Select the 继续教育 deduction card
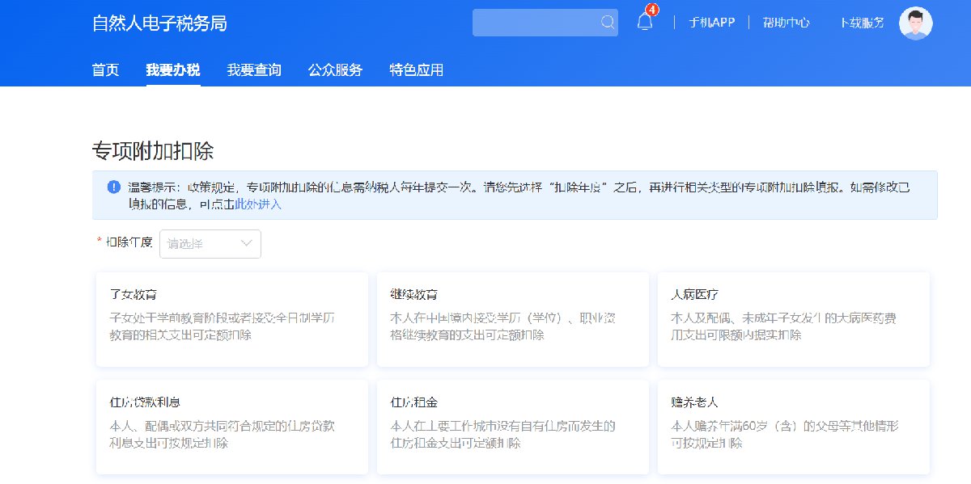The height and width of the screenshot is (484, 971). [512, 319]
